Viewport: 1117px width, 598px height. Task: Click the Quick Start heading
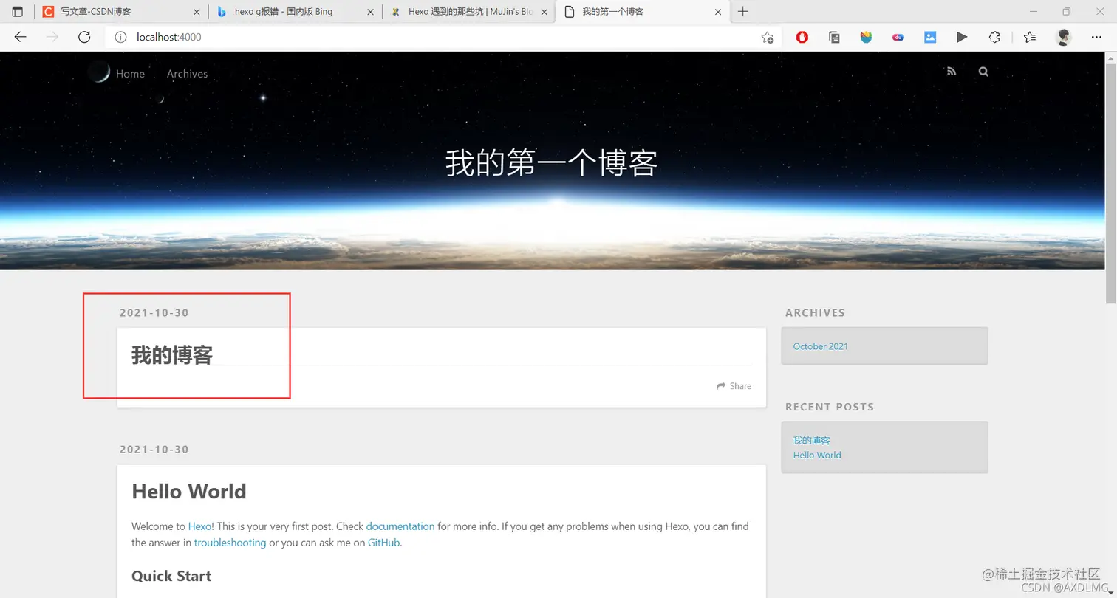[171, 576]
